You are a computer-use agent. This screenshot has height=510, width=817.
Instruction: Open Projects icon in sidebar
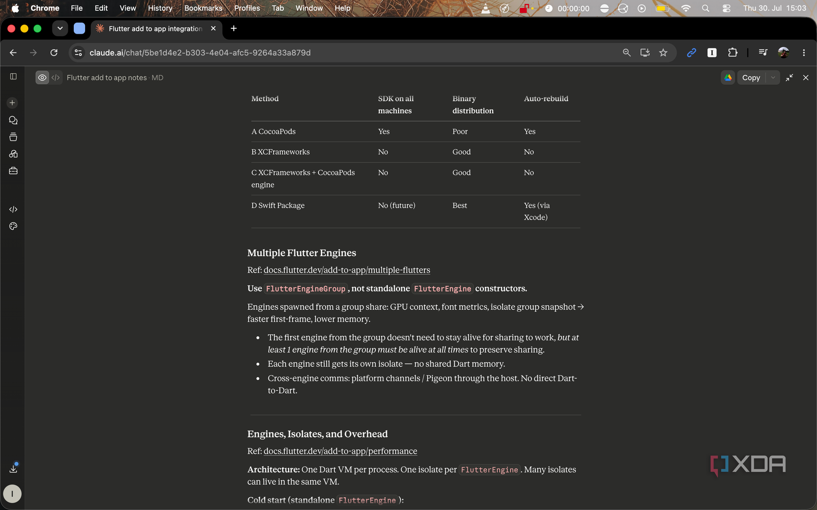[x=13, y=137]
